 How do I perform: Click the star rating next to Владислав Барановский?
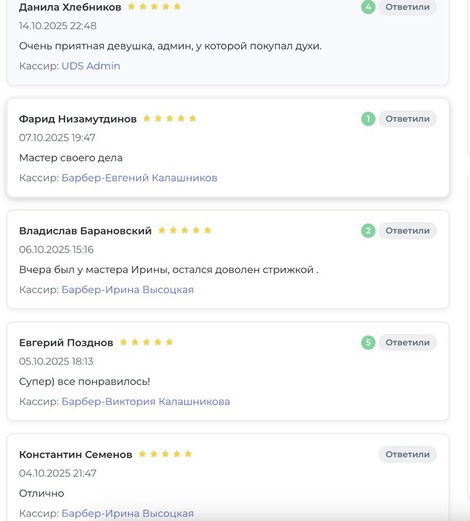pyautogui.click(x=185, y=231)
